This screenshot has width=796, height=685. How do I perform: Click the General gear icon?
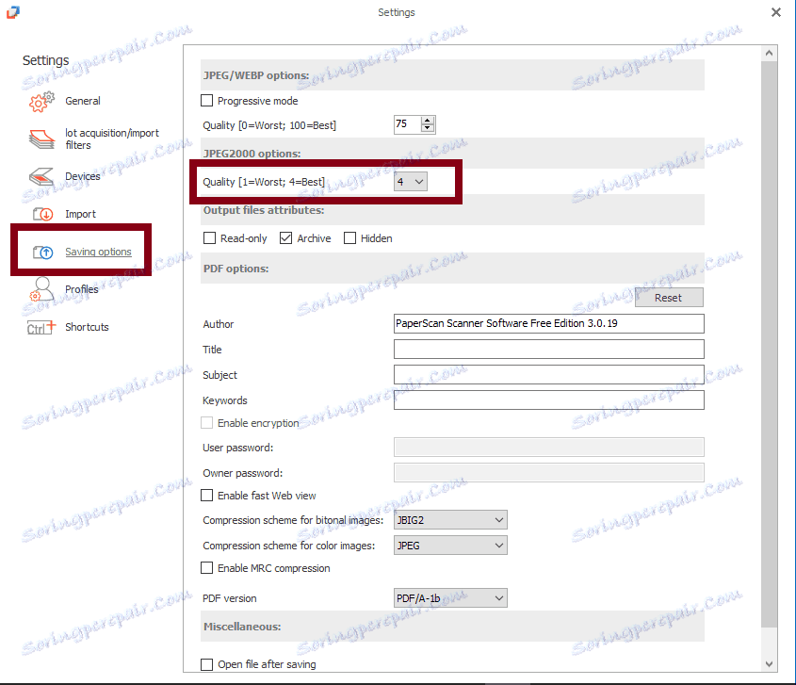tap(41, 101)
